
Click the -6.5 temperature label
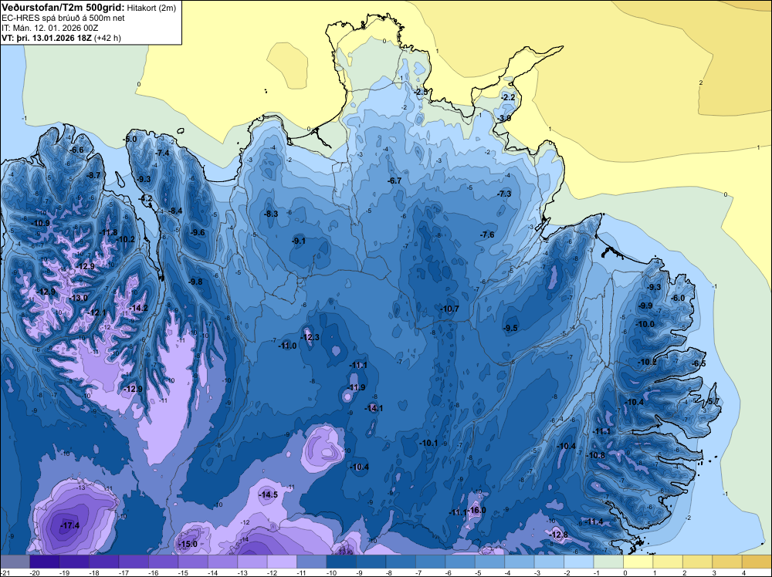699,364
